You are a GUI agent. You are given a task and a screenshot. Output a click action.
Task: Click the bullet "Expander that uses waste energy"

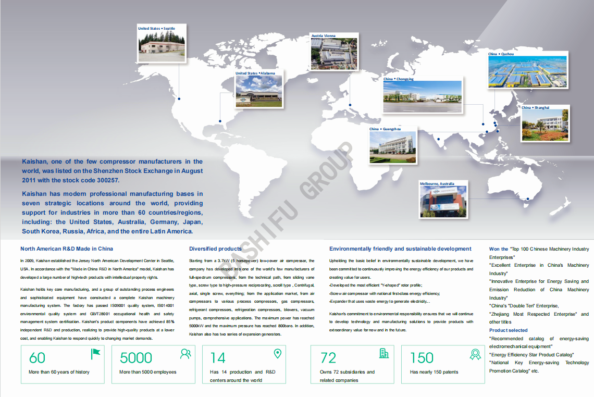pyautogui.click(x=379, y=302)
